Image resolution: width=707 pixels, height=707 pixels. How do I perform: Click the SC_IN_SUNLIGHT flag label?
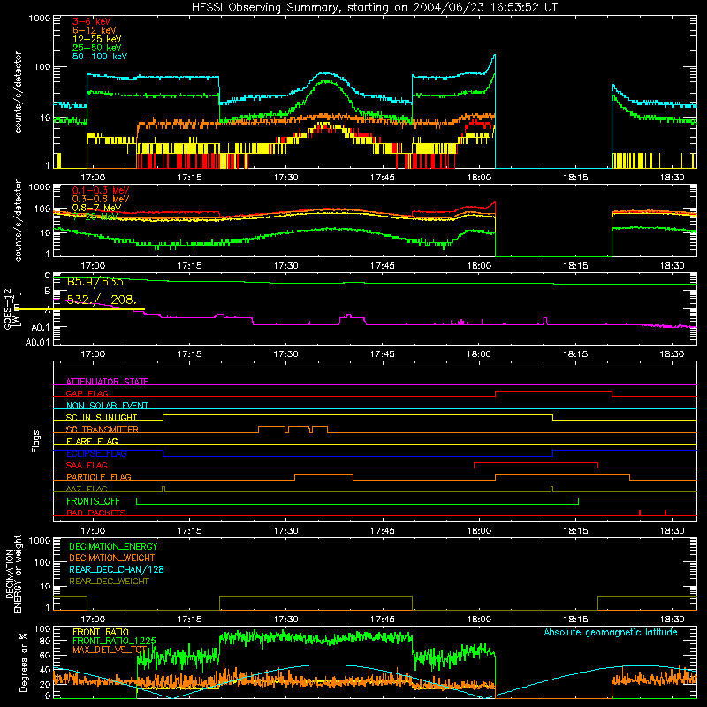[x=102, y=417]
